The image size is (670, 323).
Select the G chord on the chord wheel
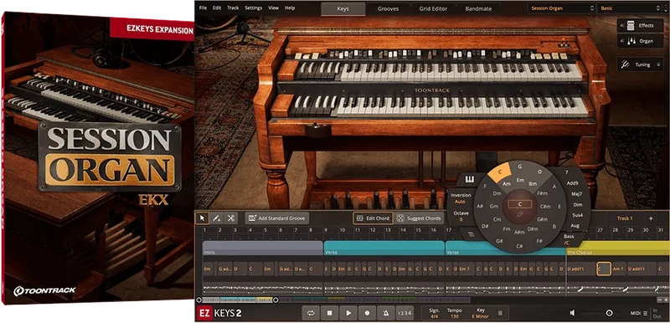(520, 167)
